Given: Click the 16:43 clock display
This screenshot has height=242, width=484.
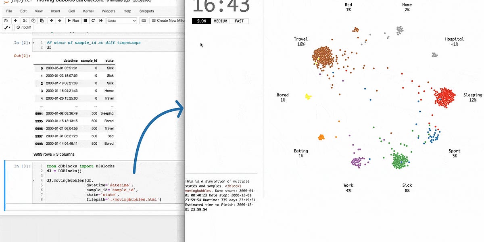Looking at the screenshot, I should pos(221,7).
